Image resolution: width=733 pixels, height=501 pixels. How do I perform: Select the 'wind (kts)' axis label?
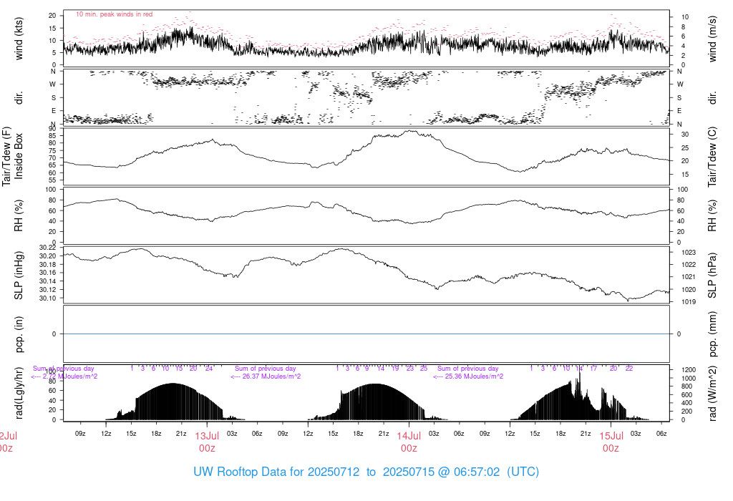(x=19, y=39)
